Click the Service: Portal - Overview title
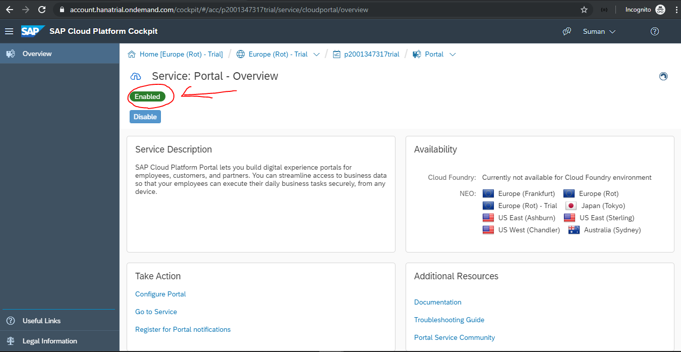The height and width of the screenshot is (352, 681). pos(215,76)
